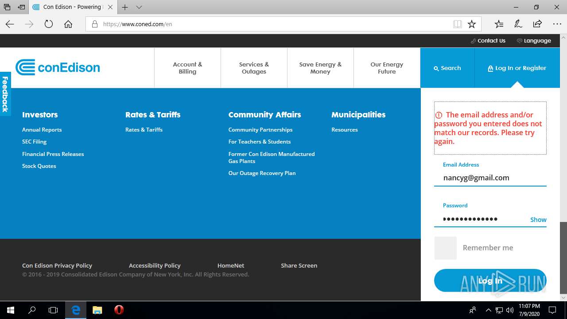The height and width of the screenshot is (319, 567).
Task: Open Save Energy & Money menu
Action: (320, 68)
